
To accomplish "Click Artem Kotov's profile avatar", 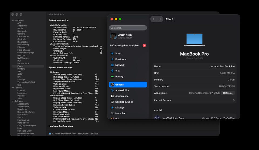I will point(114,36).
